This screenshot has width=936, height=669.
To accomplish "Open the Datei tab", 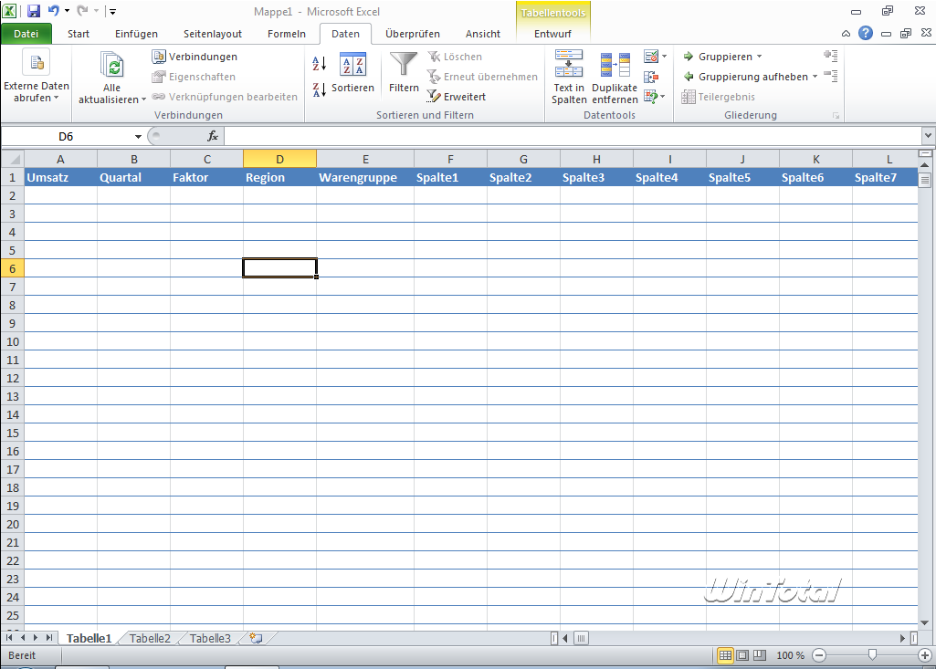I will 26,34.
